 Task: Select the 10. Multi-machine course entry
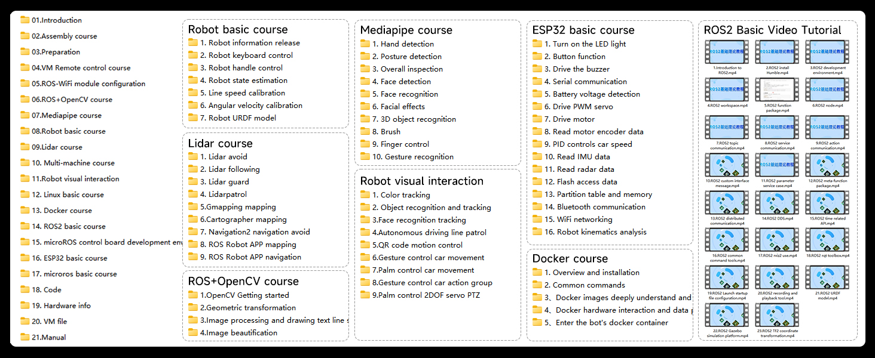(74, 162)
